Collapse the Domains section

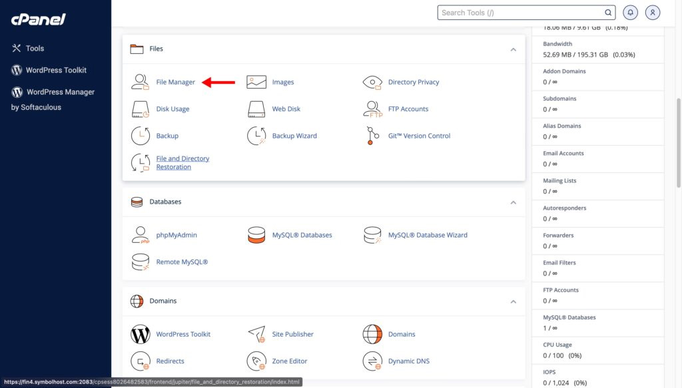point(513,301)
